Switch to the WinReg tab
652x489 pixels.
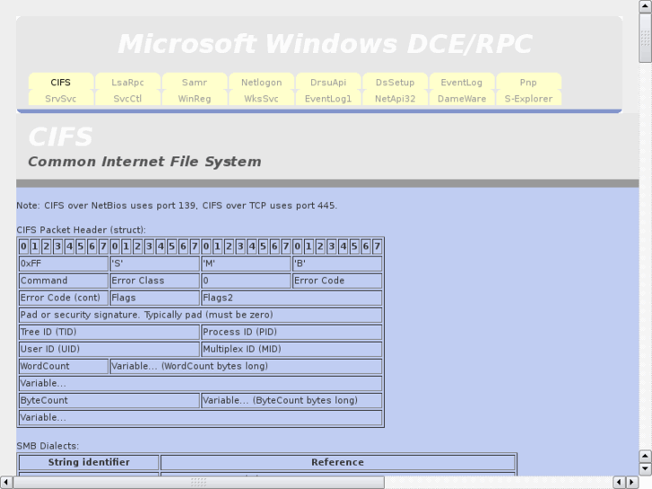point(195,99)
